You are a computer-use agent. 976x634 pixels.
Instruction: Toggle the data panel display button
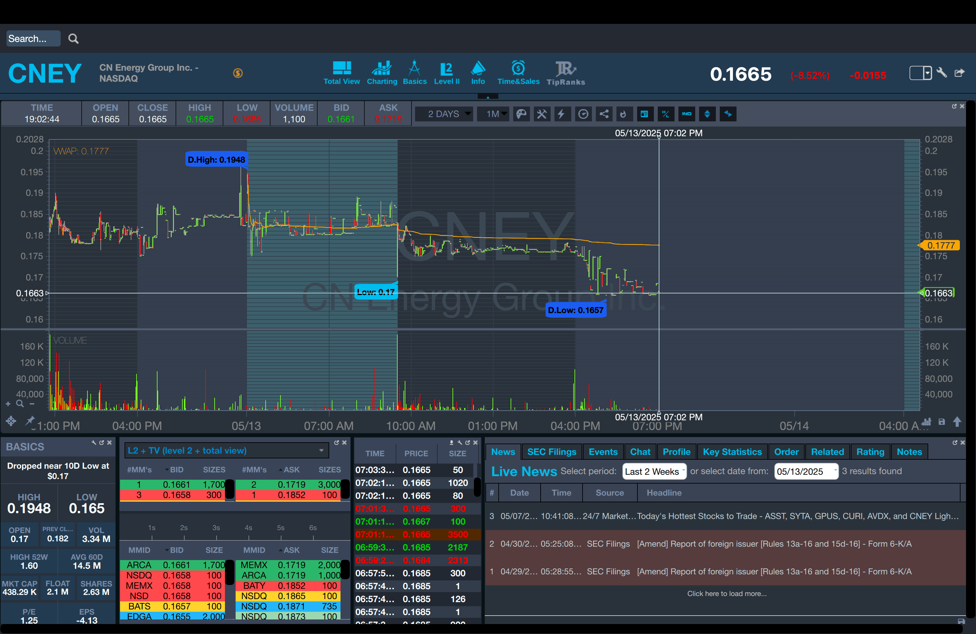[x=644, y=114]
